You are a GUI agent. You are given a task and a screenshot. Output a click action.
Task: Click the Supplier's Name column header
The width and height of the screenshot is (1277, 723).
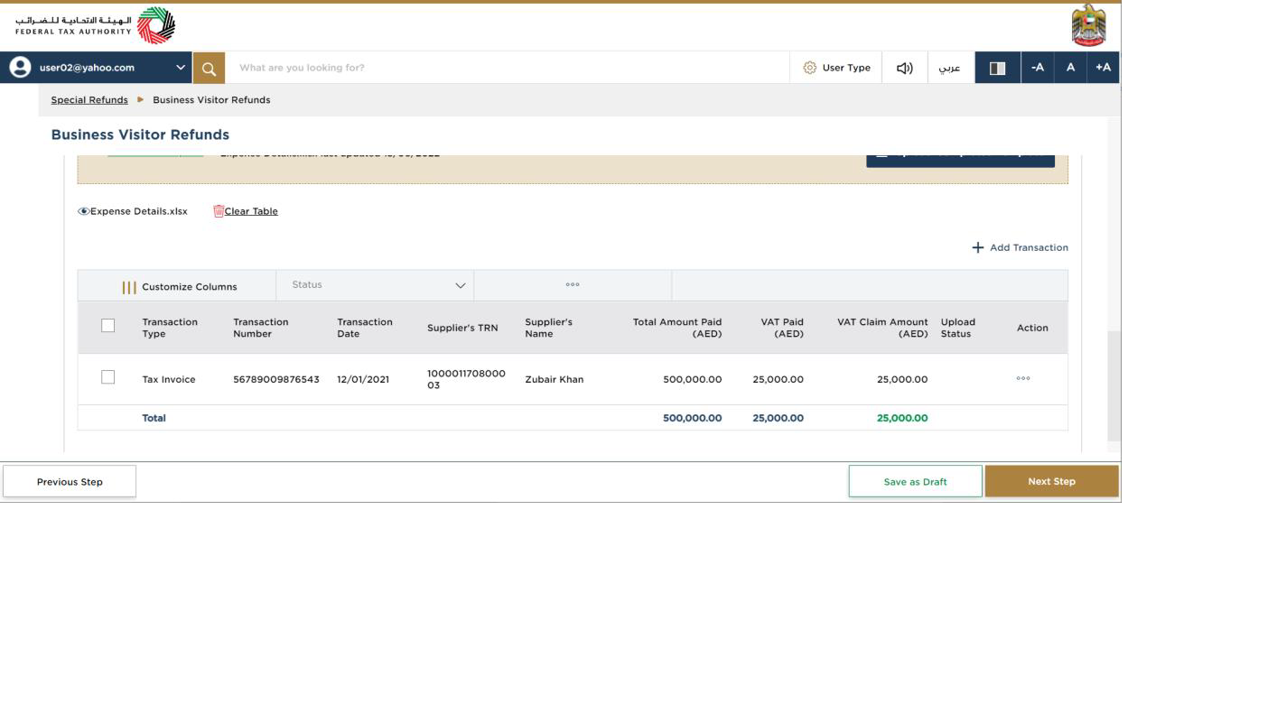point(549,328)
